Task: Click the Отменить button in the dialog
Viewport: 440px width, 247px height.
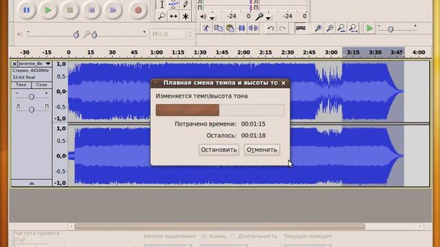Action: click(x=262, y=150)
